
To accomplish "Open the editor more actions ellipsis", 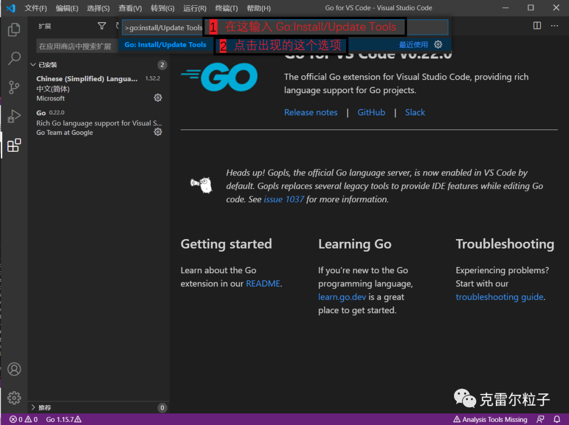I will click(554, 25).
